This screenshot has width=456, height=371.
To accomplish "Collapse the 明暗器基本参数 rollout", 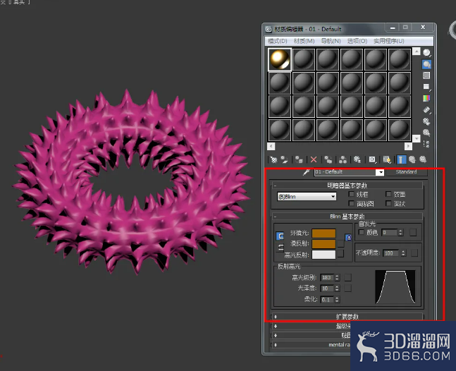I will 347,185.
